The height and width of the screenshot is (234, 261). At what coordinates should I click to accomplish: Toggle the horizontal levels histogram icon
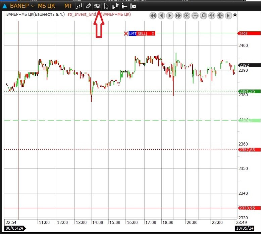click(124, 6)
